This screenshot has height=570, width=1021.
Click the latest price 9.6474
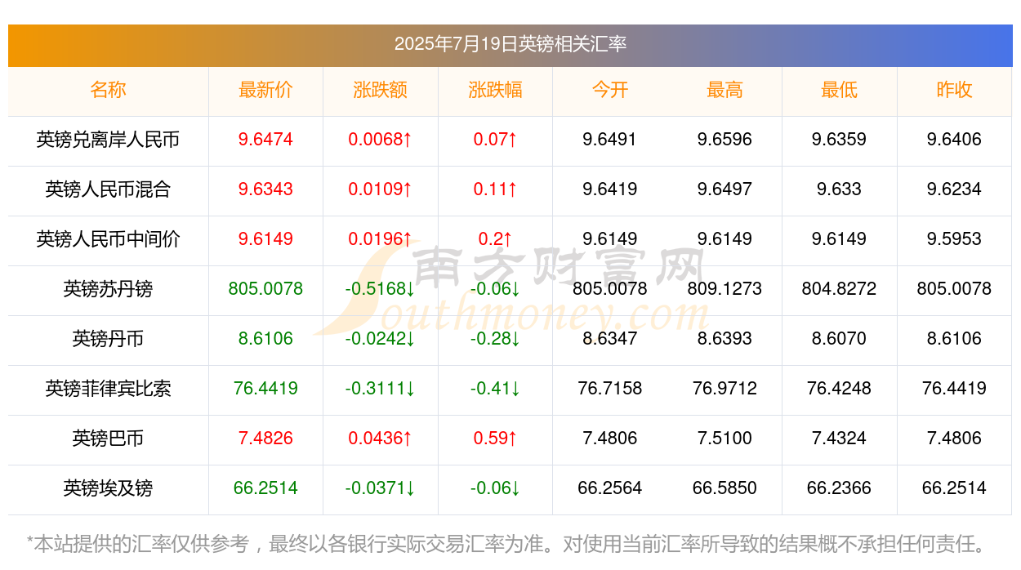265,140
